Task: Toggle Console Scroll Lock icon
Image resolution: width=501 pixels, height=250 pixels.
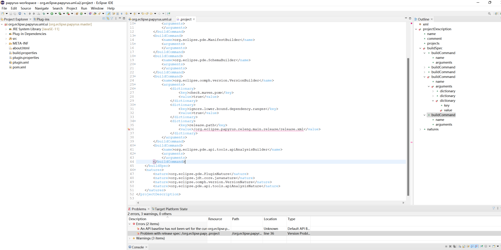Action: [464, 246]
